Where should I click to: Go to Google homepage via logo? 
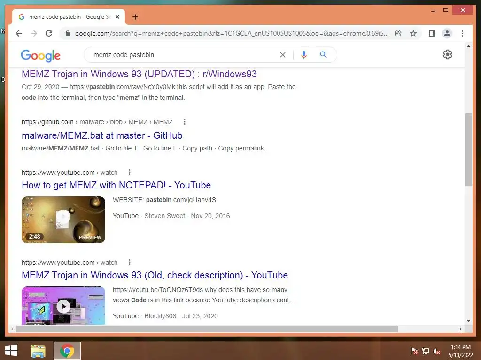pyautogui.click(x=40, y=55)
